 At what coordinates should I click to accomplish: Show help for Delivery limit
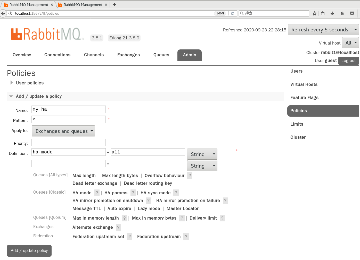pos(222,218)
